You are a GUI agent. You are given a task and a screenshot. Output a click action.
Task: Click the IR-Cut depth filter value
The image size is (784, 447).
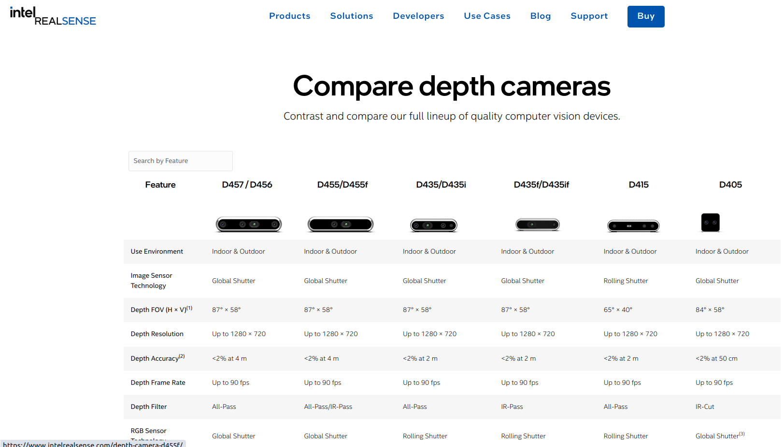[x=705, y=407]
